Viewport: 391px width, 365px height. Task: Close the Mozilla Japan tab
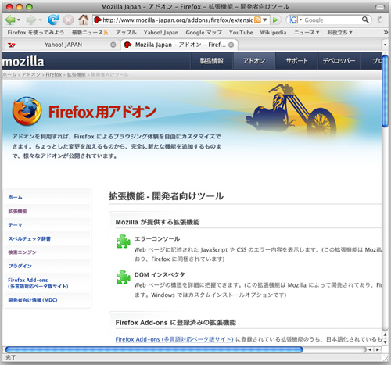point(231,45)
